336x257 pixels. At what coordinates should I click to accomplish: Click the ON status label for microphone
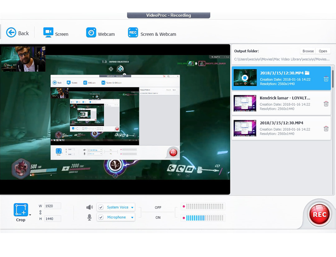click(x=158, y=217)
